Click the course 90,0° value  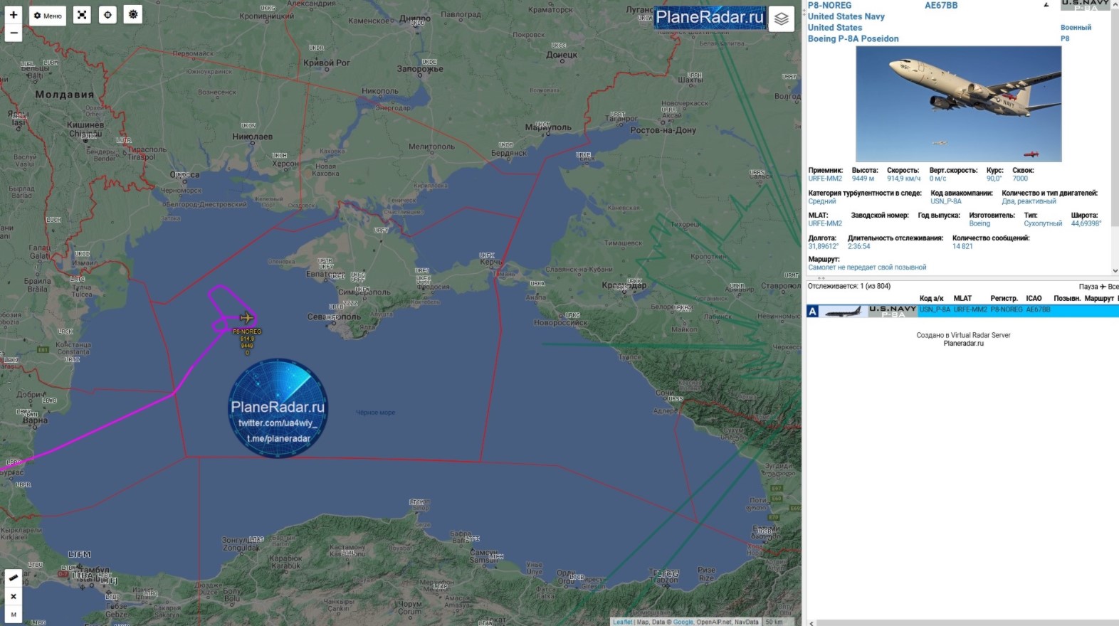[994, 179]
